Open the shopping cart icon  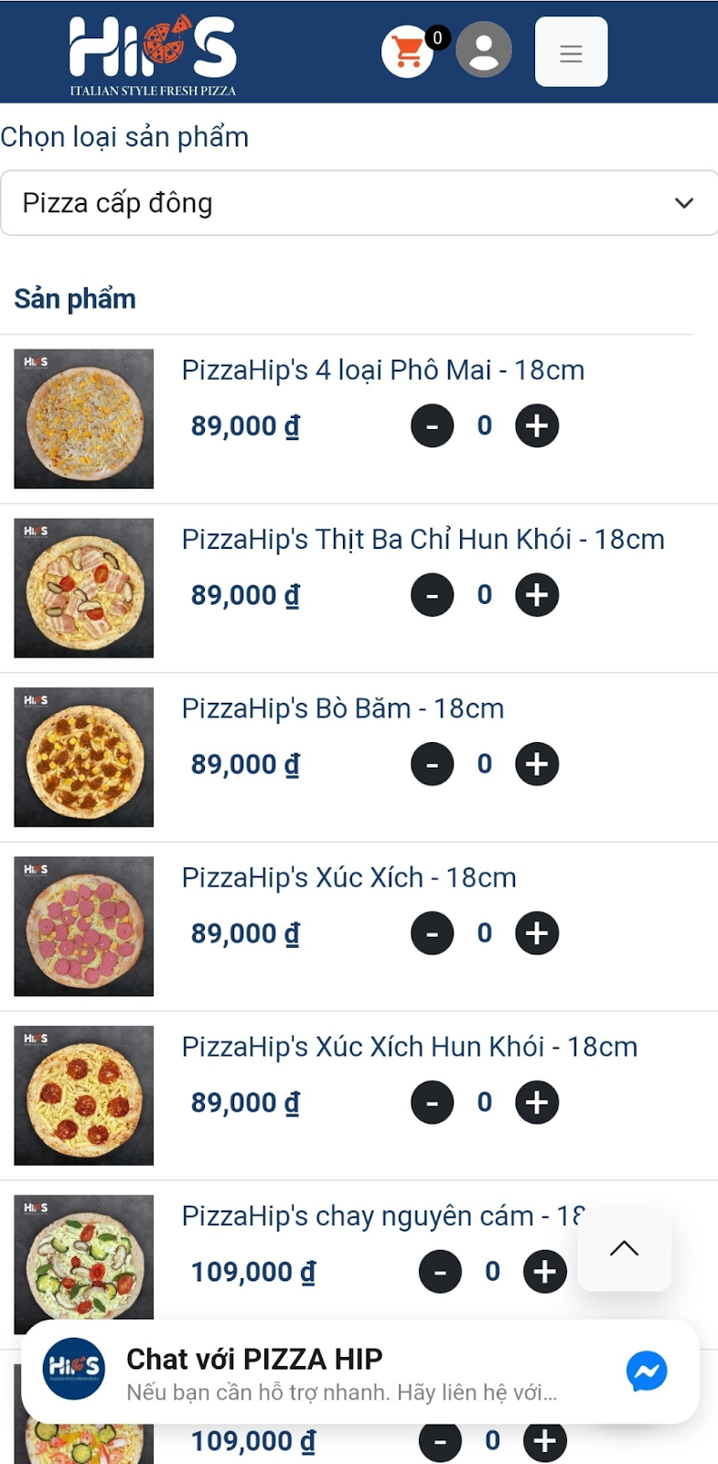tap(408, 51)
